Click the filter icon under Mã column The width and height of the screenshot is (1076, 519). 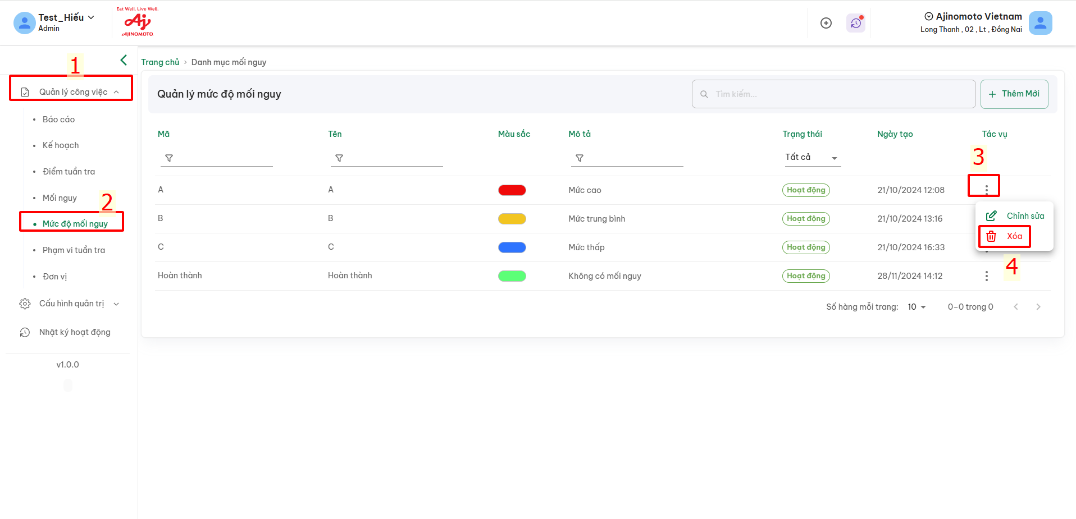point(169,158)
